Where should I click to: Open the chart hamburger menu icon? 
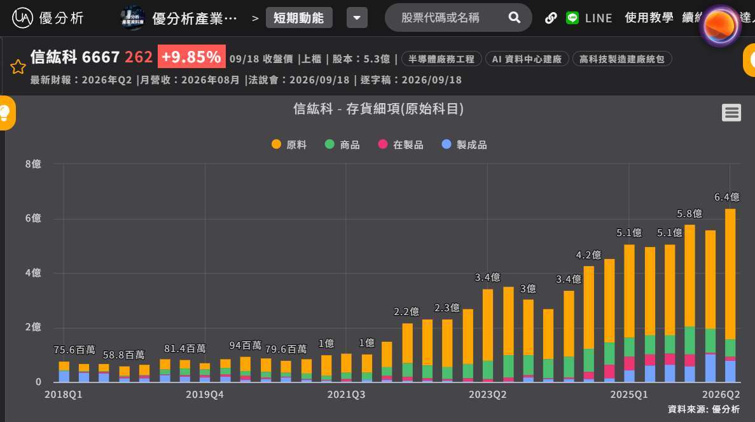click(731, 113)
